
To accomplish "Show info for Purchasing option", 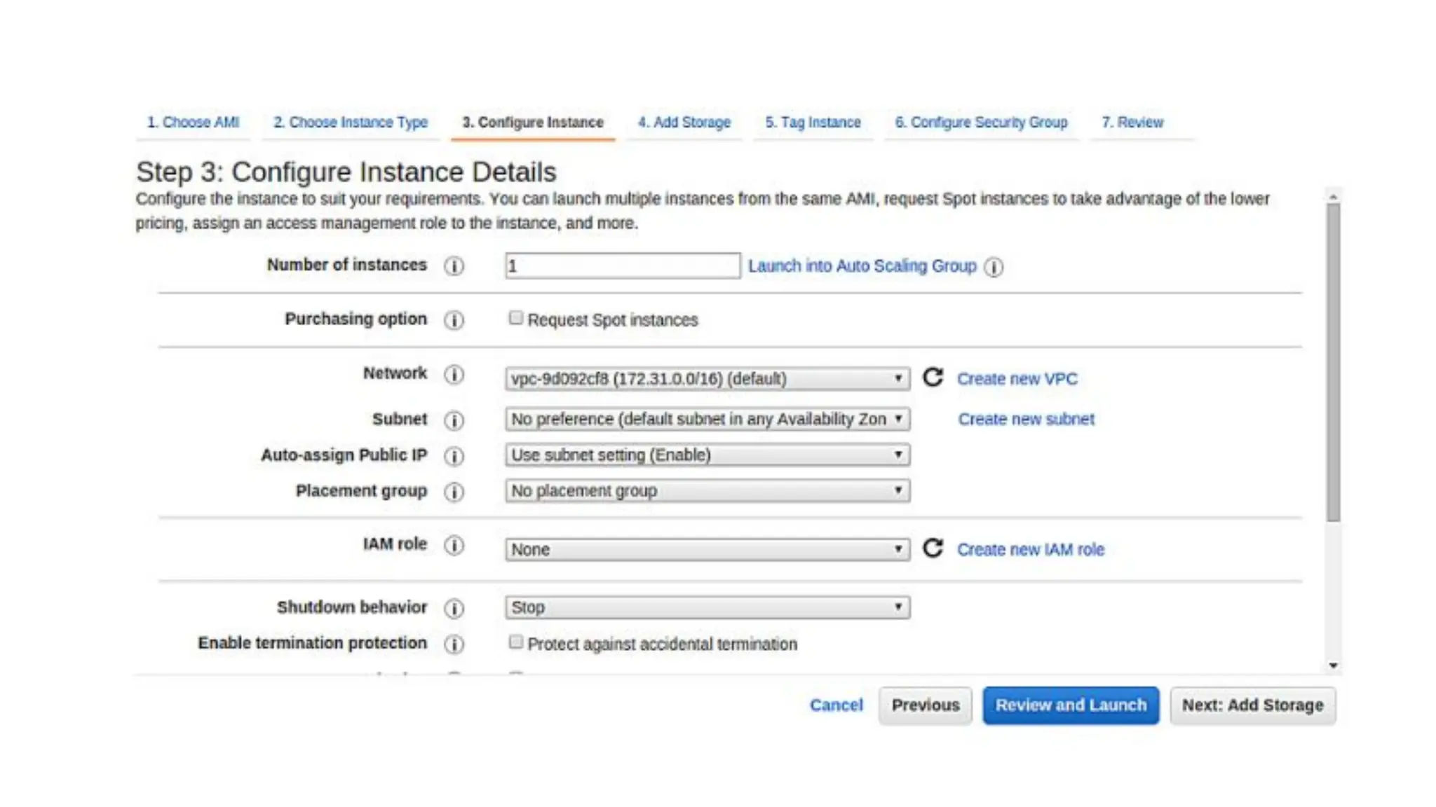I will [x=454, y=320].
